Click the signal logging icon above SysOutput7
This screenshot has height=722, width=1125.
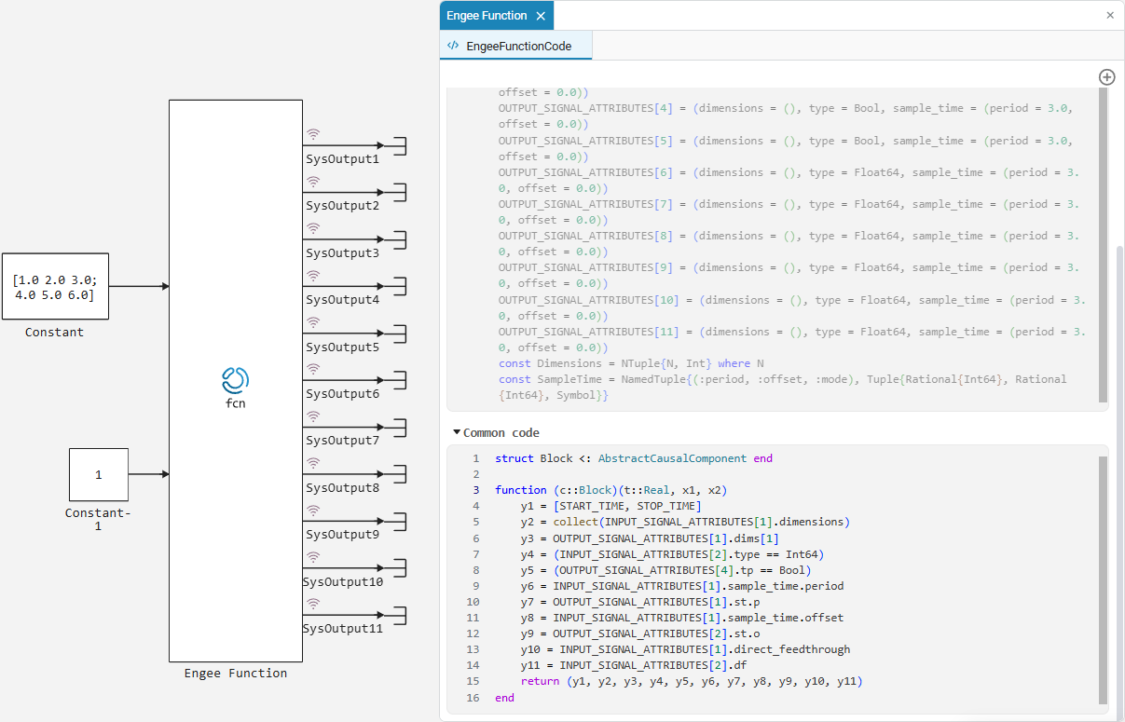pyautogui.click(x=313, y=415)
